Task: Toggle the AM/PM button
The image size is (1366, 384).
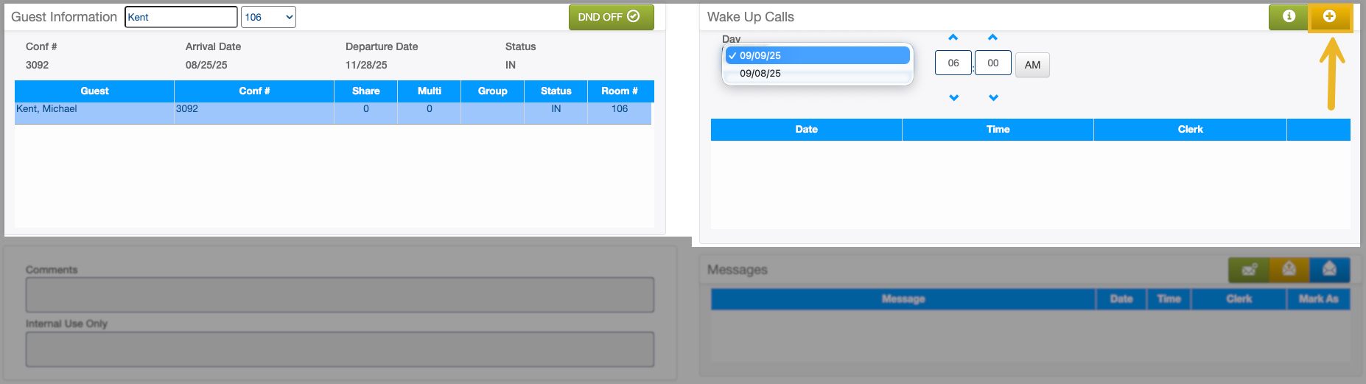Action: (x=1032, y=65)
